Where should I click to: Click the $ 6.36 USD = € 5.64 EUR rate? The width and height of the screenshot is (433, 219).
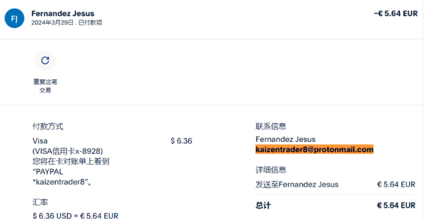tap(75, 215)
